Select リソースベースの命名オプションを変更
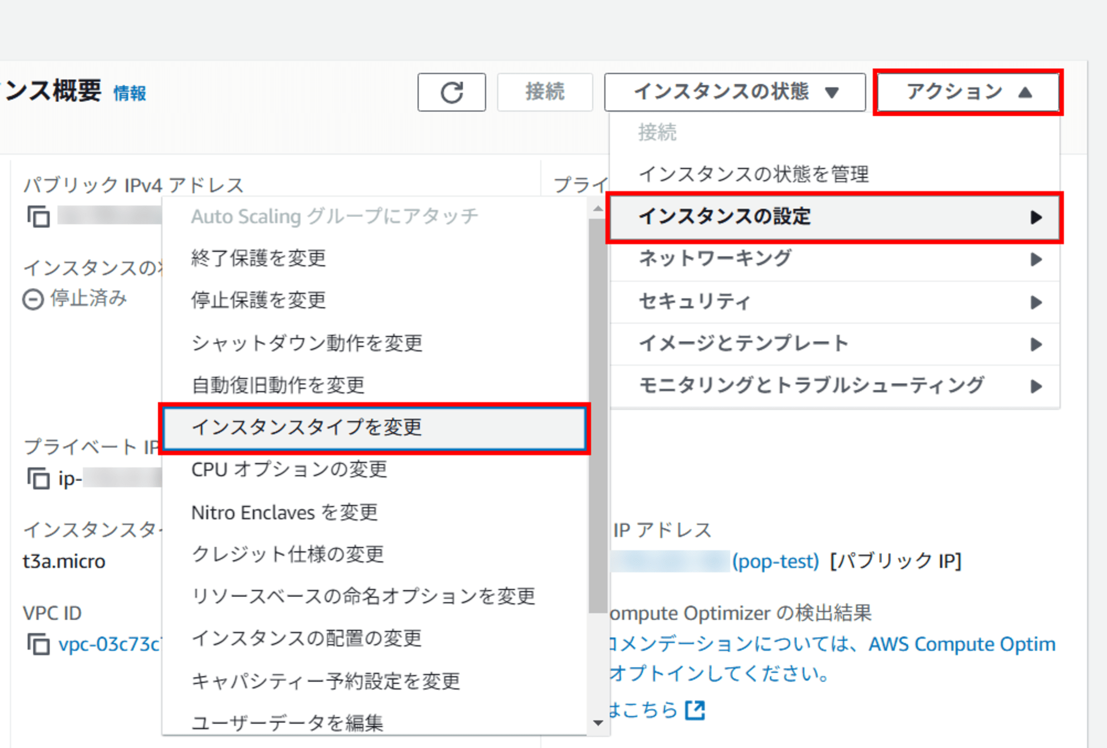This screenshot has height=748, width=1107. (375, 597)
